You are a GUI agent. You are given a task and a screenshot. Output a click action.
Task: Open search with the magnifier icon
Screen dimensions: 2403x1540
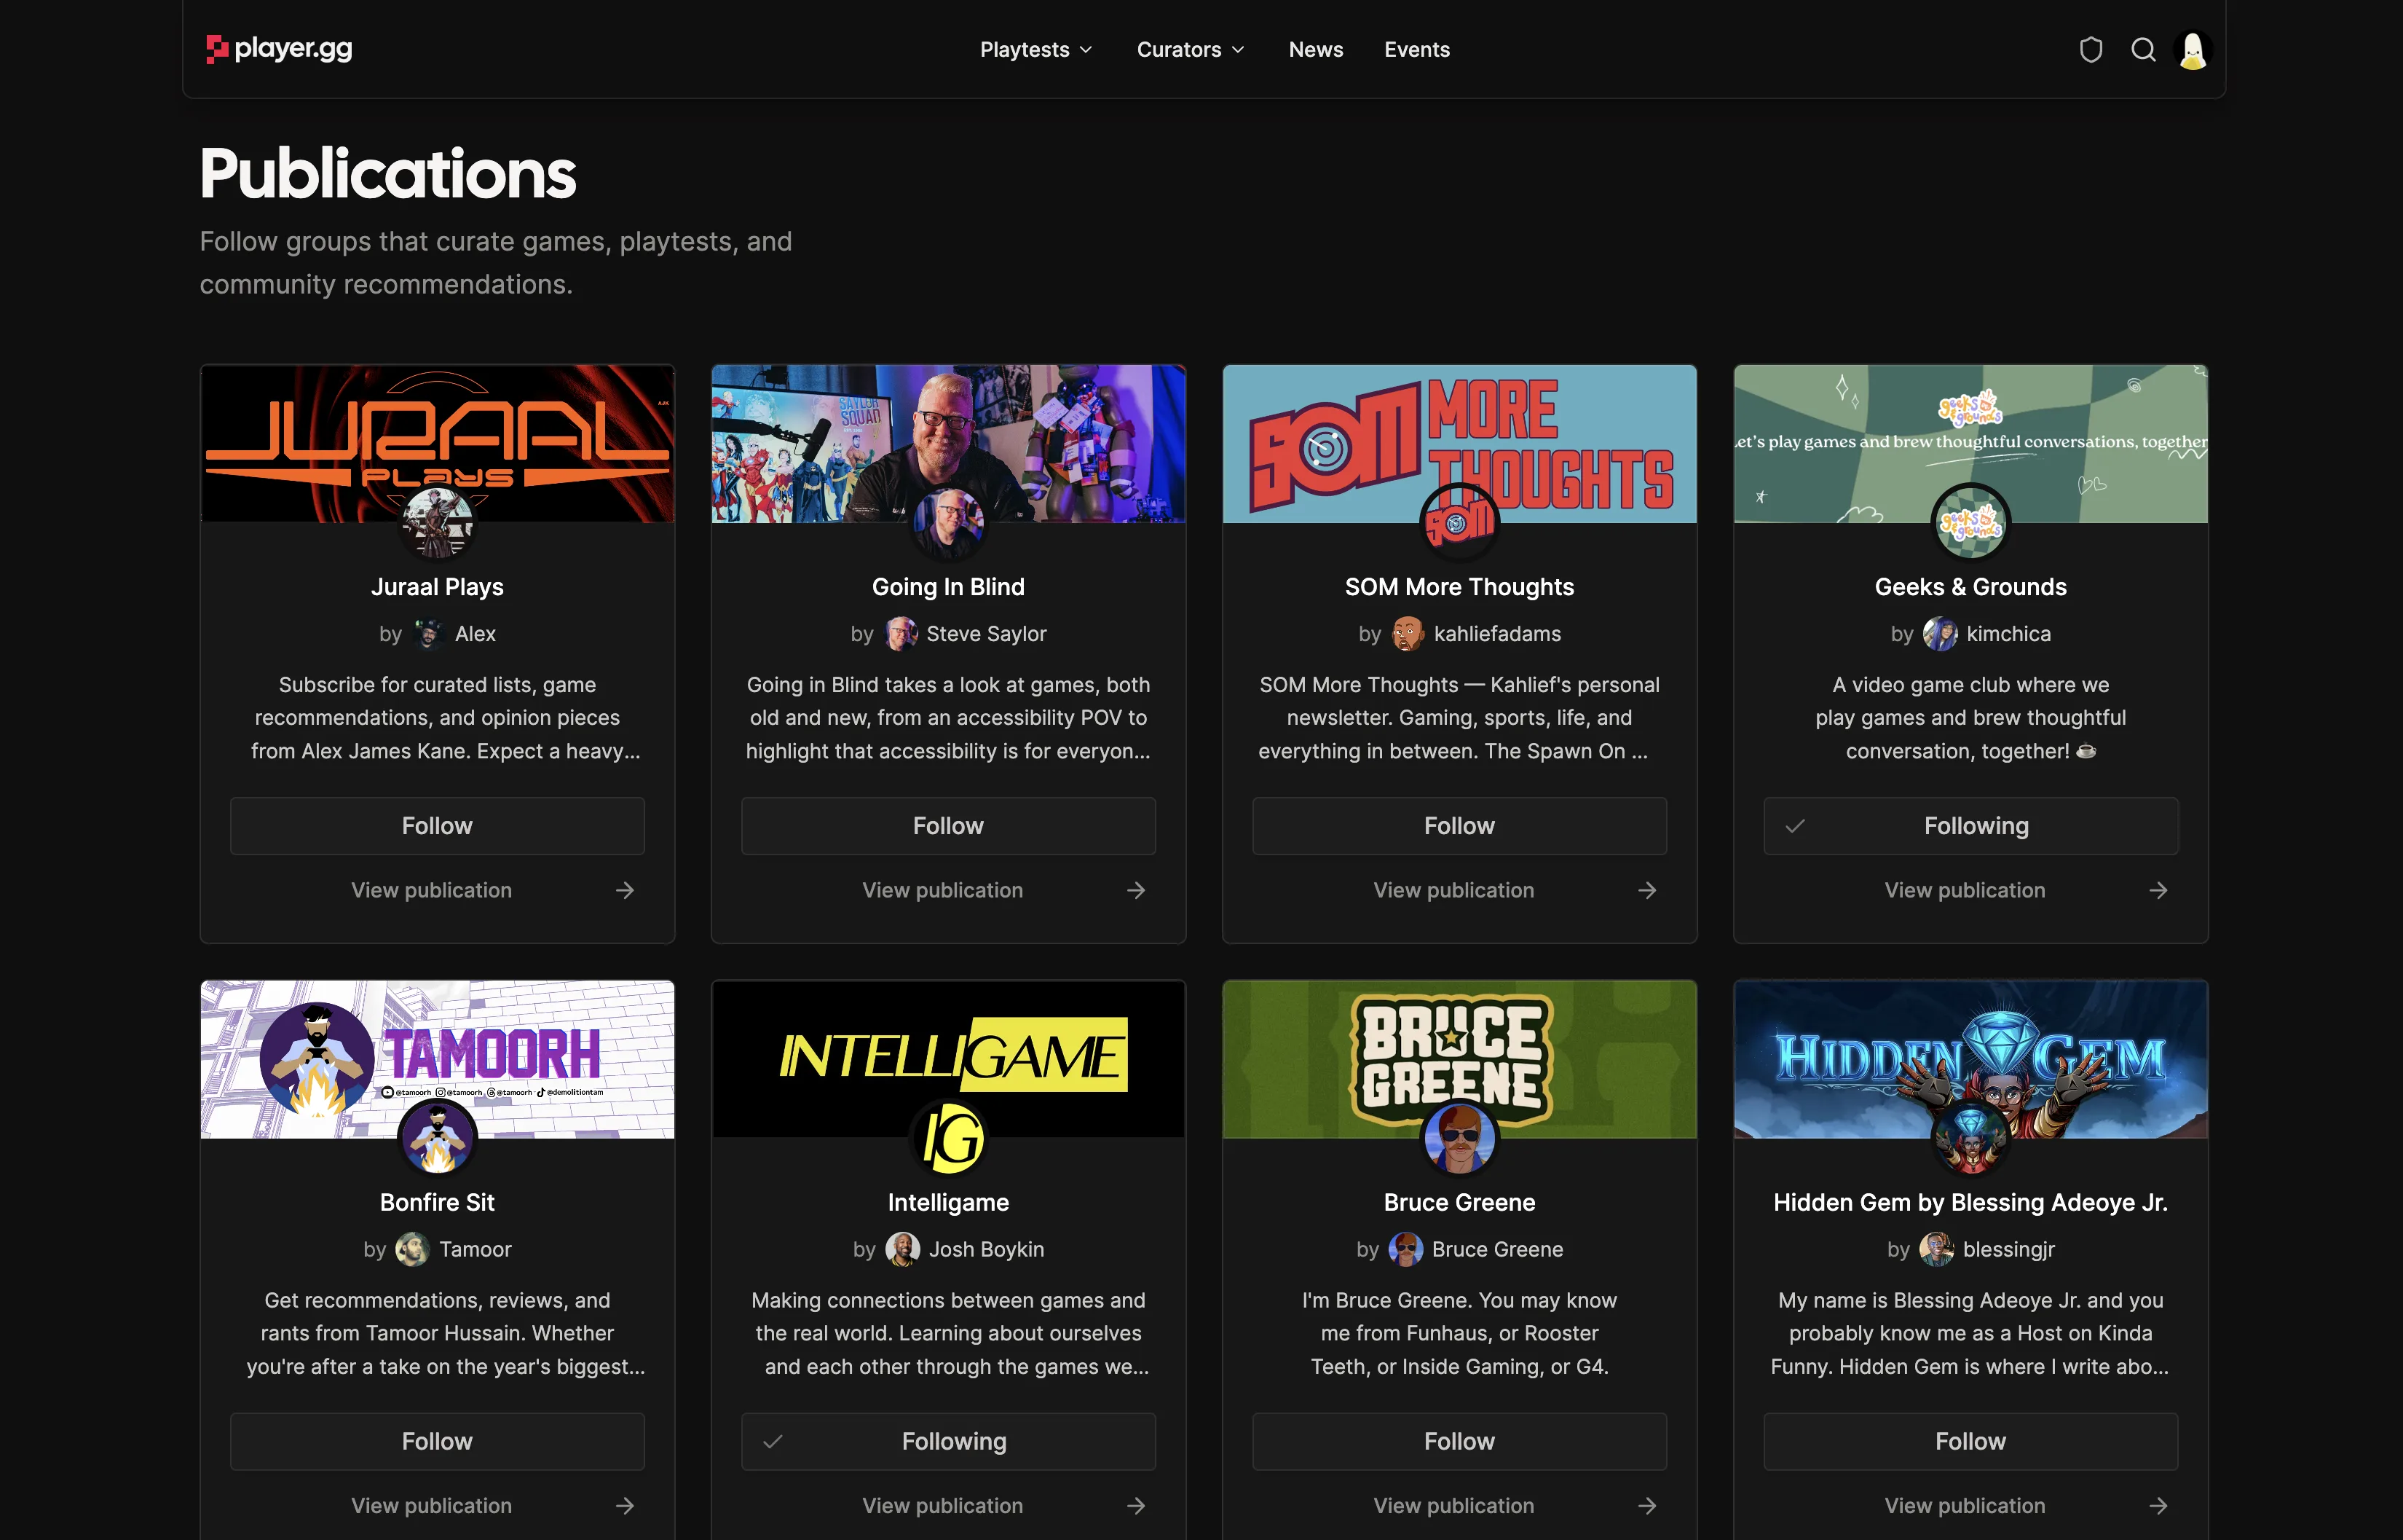(x=2143, y=50)
